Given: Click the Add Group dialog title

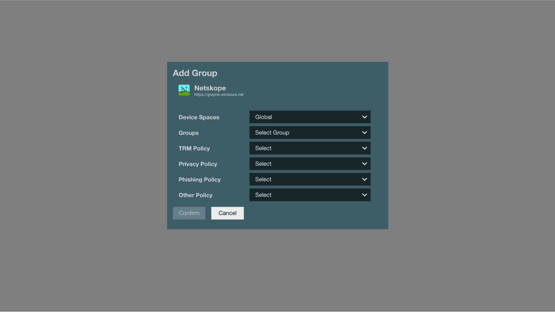Looking at the screenshot, I should pyautogui.click(x=195, y=73).
